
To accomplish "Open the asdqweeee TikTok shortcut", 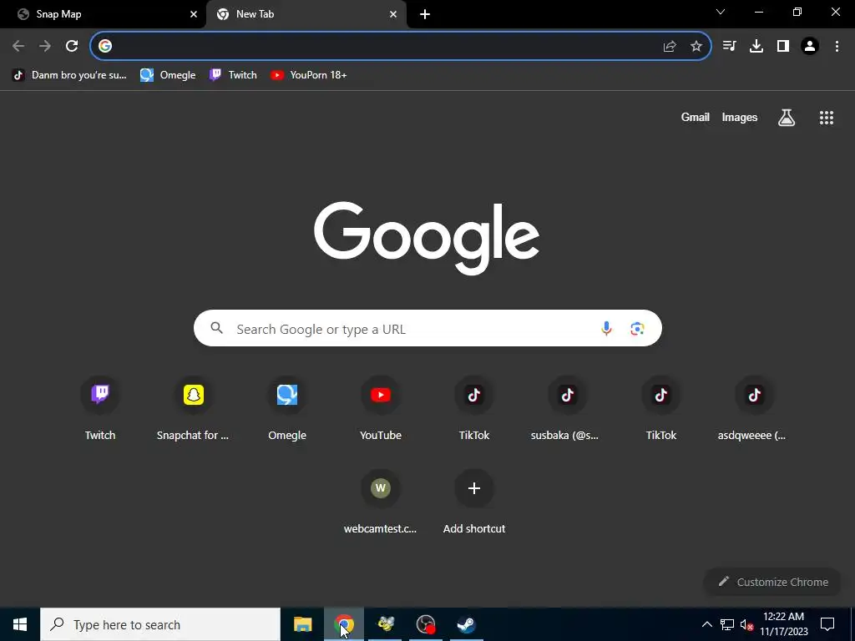I will click(x=754, y=409).
